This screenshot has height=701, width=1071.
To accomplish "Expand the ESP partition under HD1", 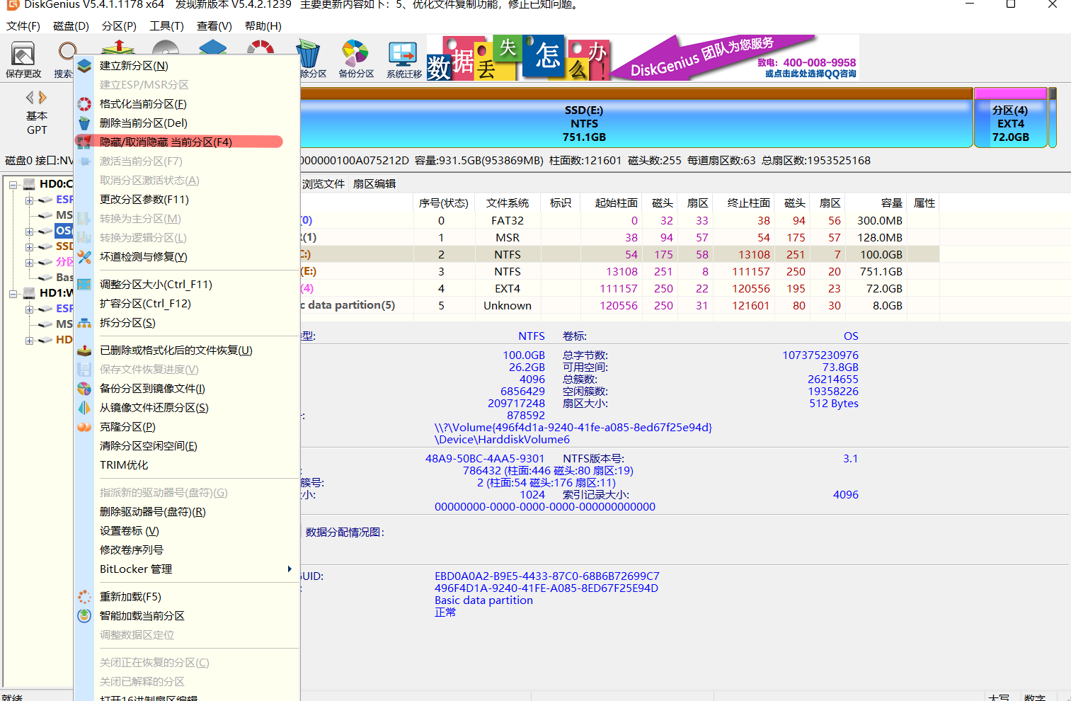I will [29, 309].
